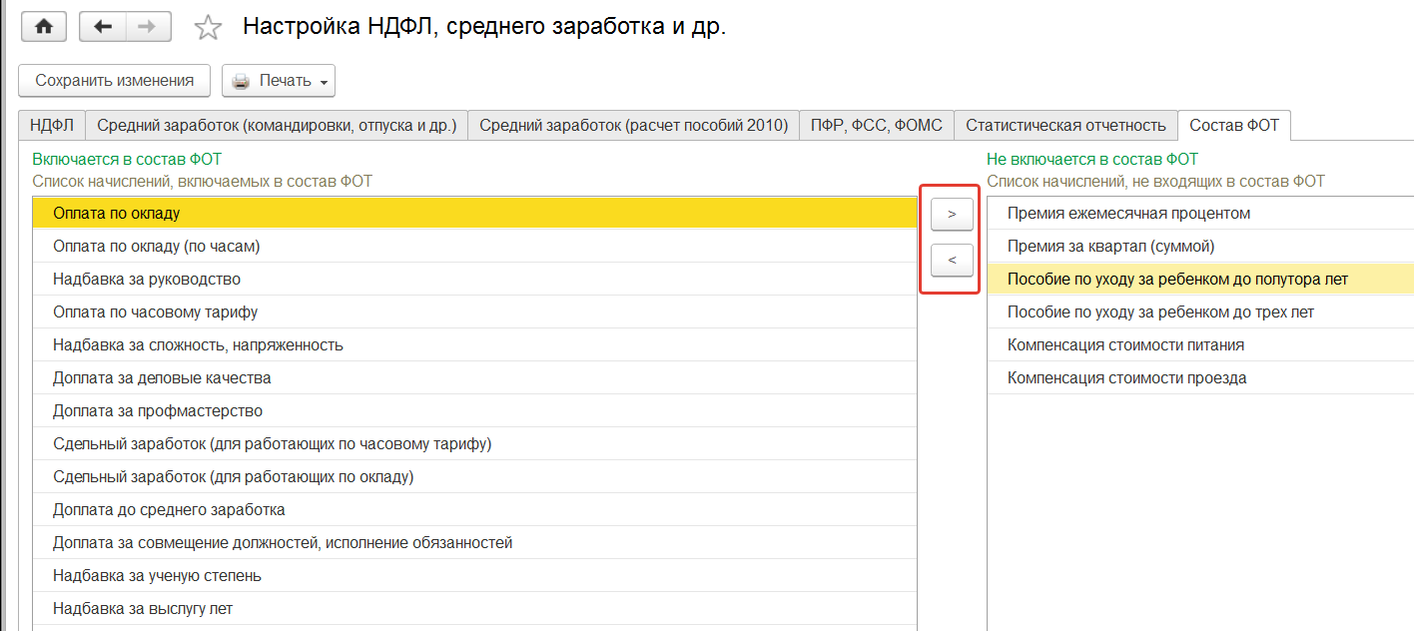Switch to ПФР, ФСС, ФОМС tab
Screen dimensions: 1414x631
876,125
